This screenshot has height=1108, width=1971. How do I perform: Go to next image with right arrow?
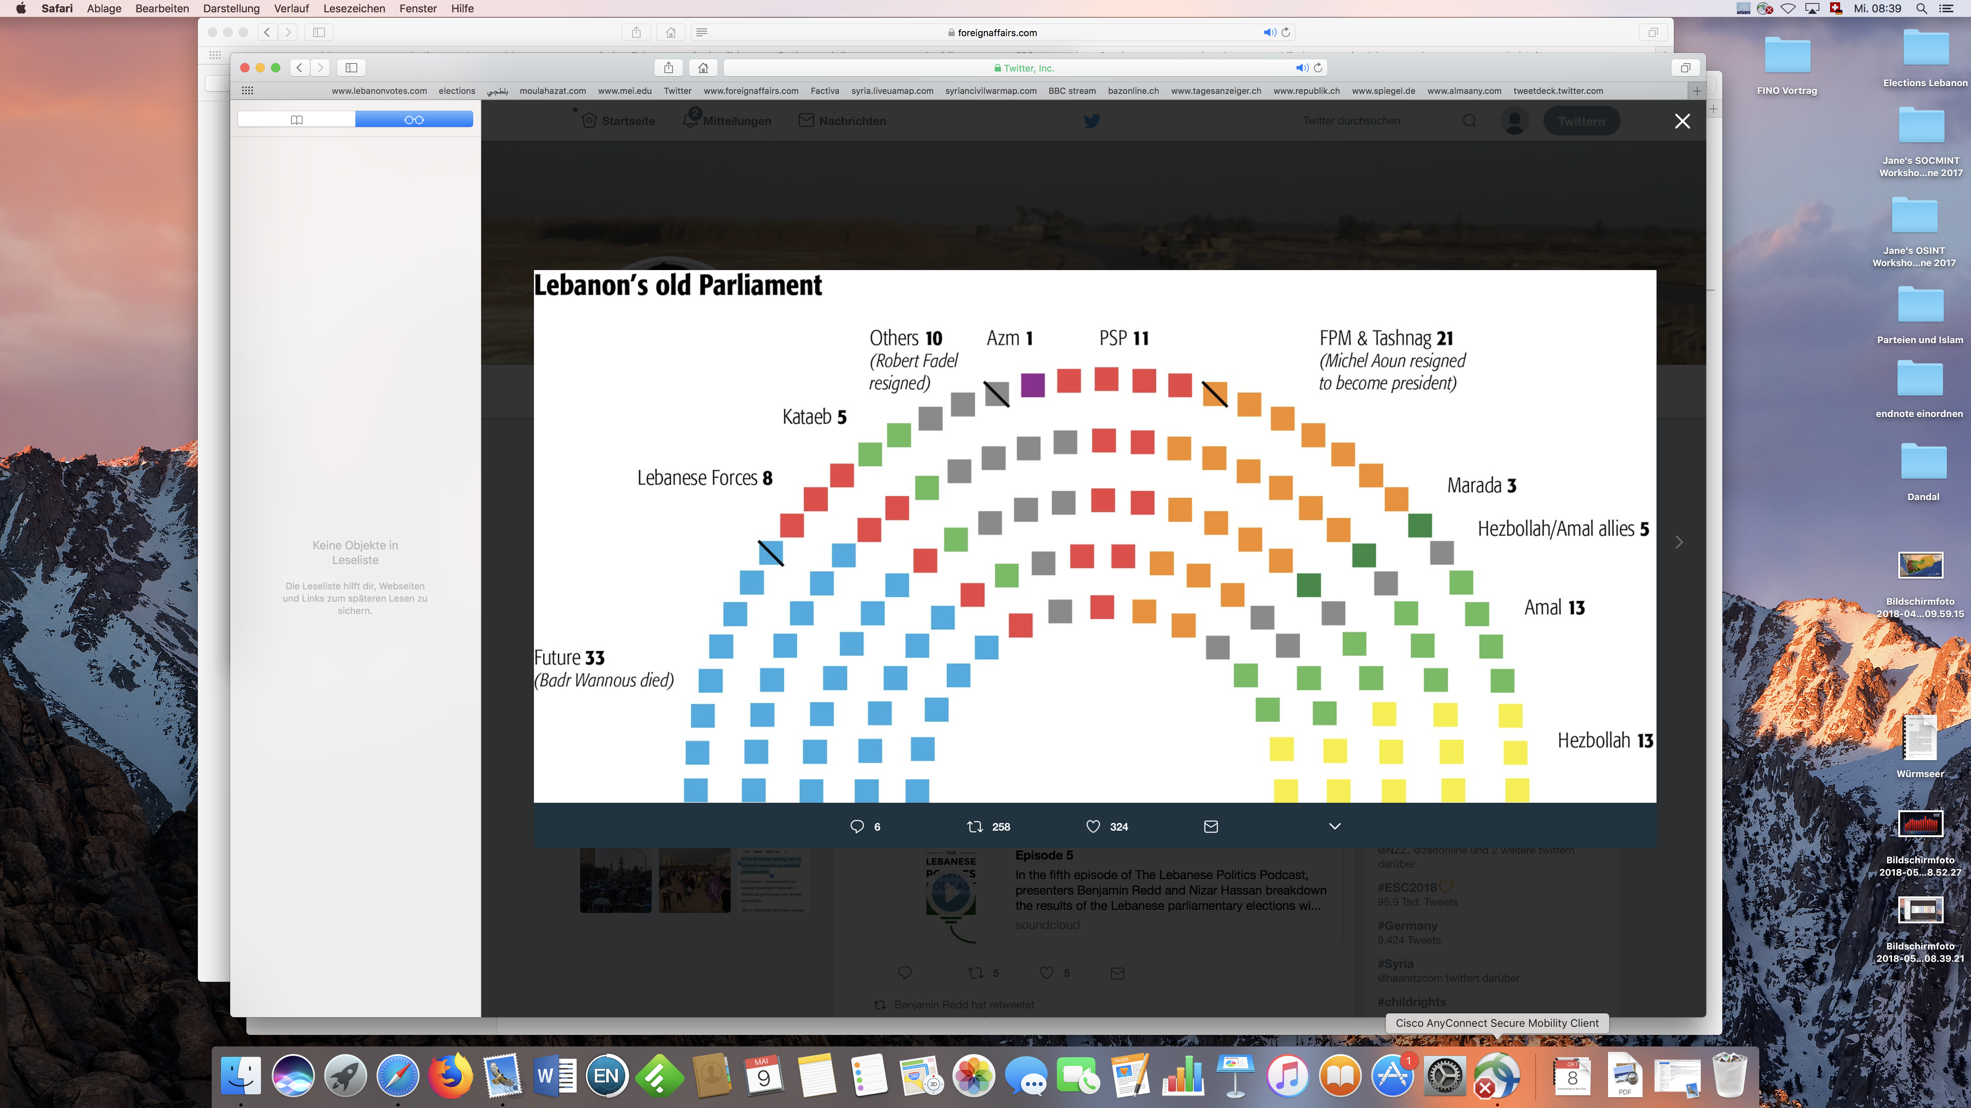(x=1679, y=541)
